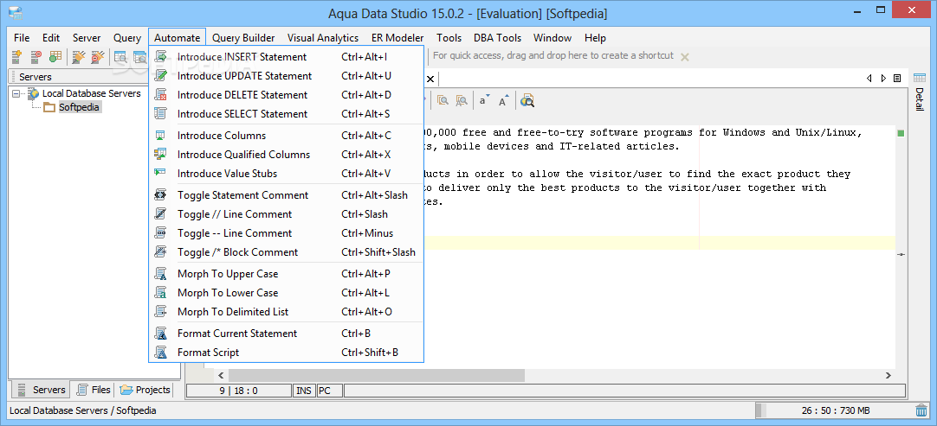Click the increase font size 'A' icon
The image size is (937, 426).
point(504,100)
